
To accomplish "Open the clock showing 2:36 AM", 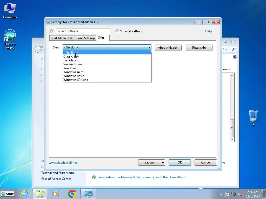I will pos(253,194).
